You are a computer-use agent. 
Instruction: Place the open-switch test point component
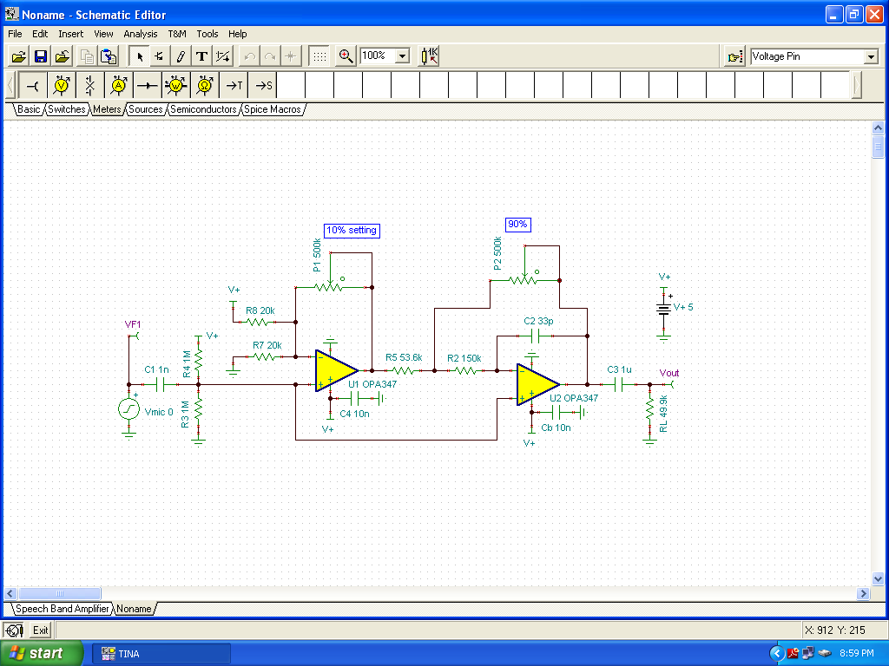pos(90,86)
